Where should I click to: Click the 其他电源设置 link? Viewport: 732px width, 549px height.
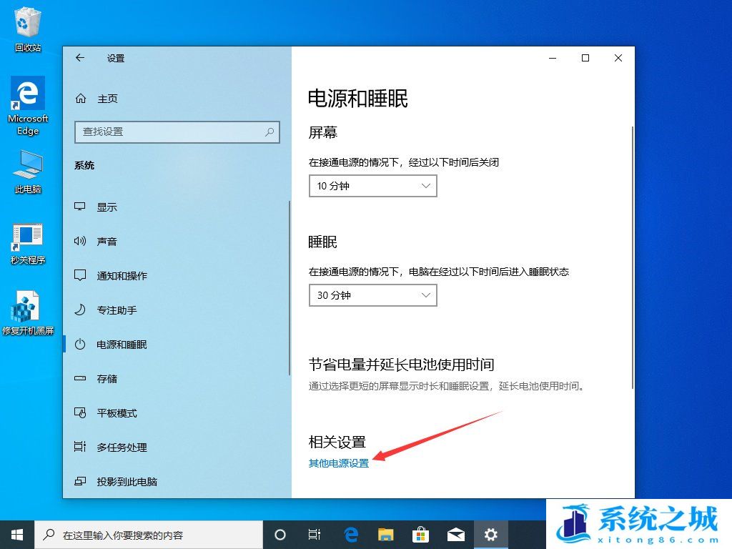(338, 463)
